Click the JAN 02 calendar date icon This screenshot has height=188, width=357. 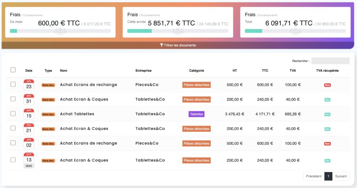29,143
